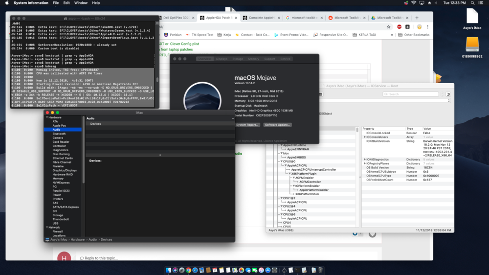
Task: Open the File menu
Action: tap(56, 3)
